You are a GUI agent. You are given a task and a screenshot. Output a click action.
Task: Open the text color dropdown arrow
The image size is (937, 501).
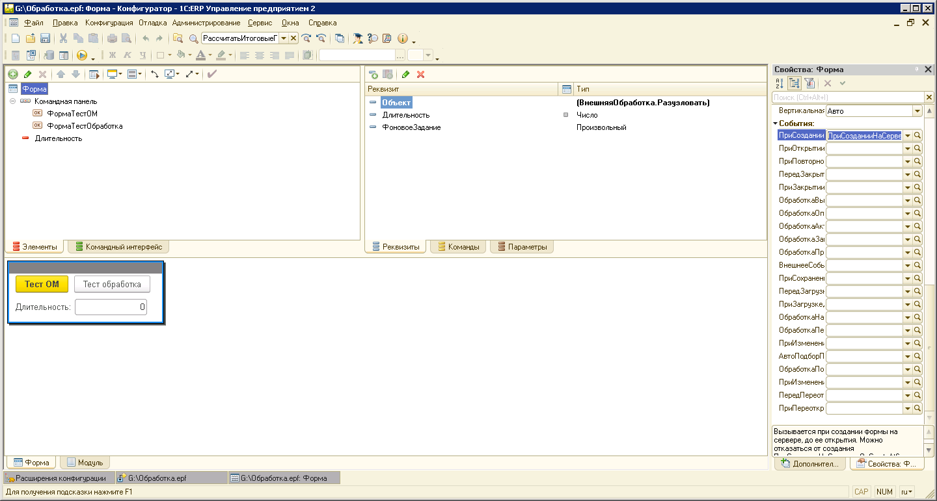coord(210,56)
